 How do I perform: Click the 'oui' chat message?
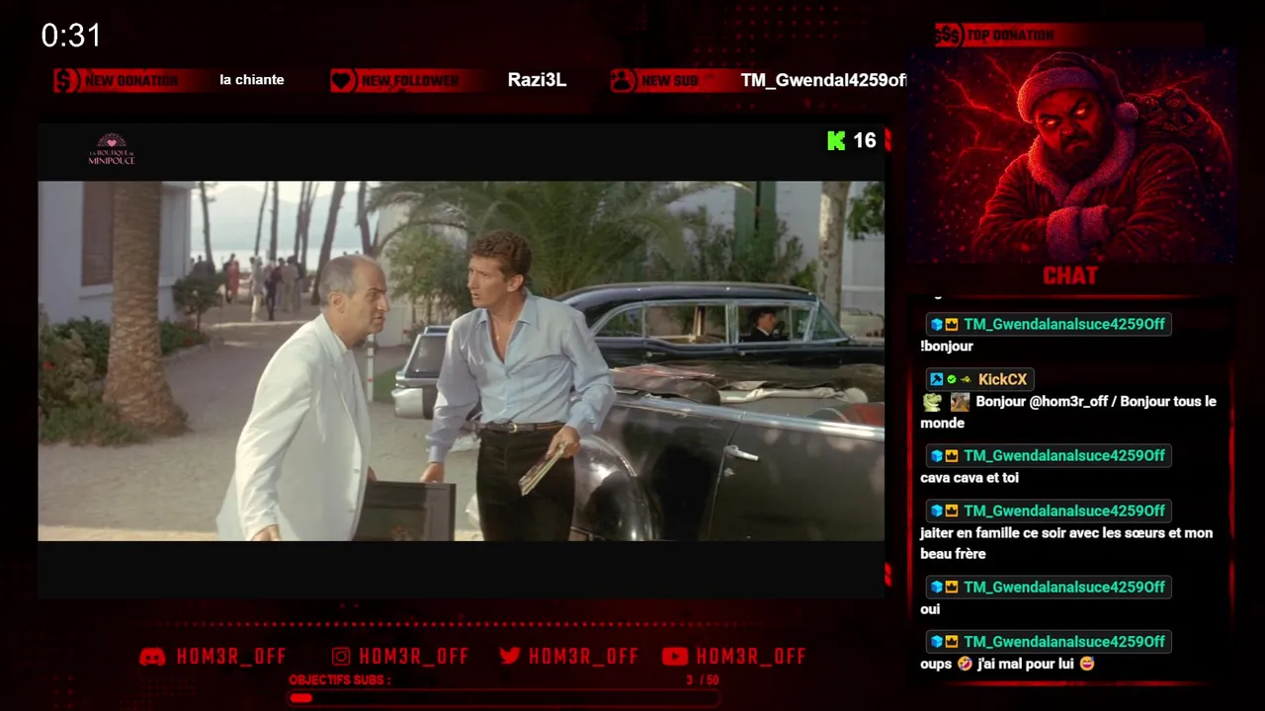click(930, 609)
